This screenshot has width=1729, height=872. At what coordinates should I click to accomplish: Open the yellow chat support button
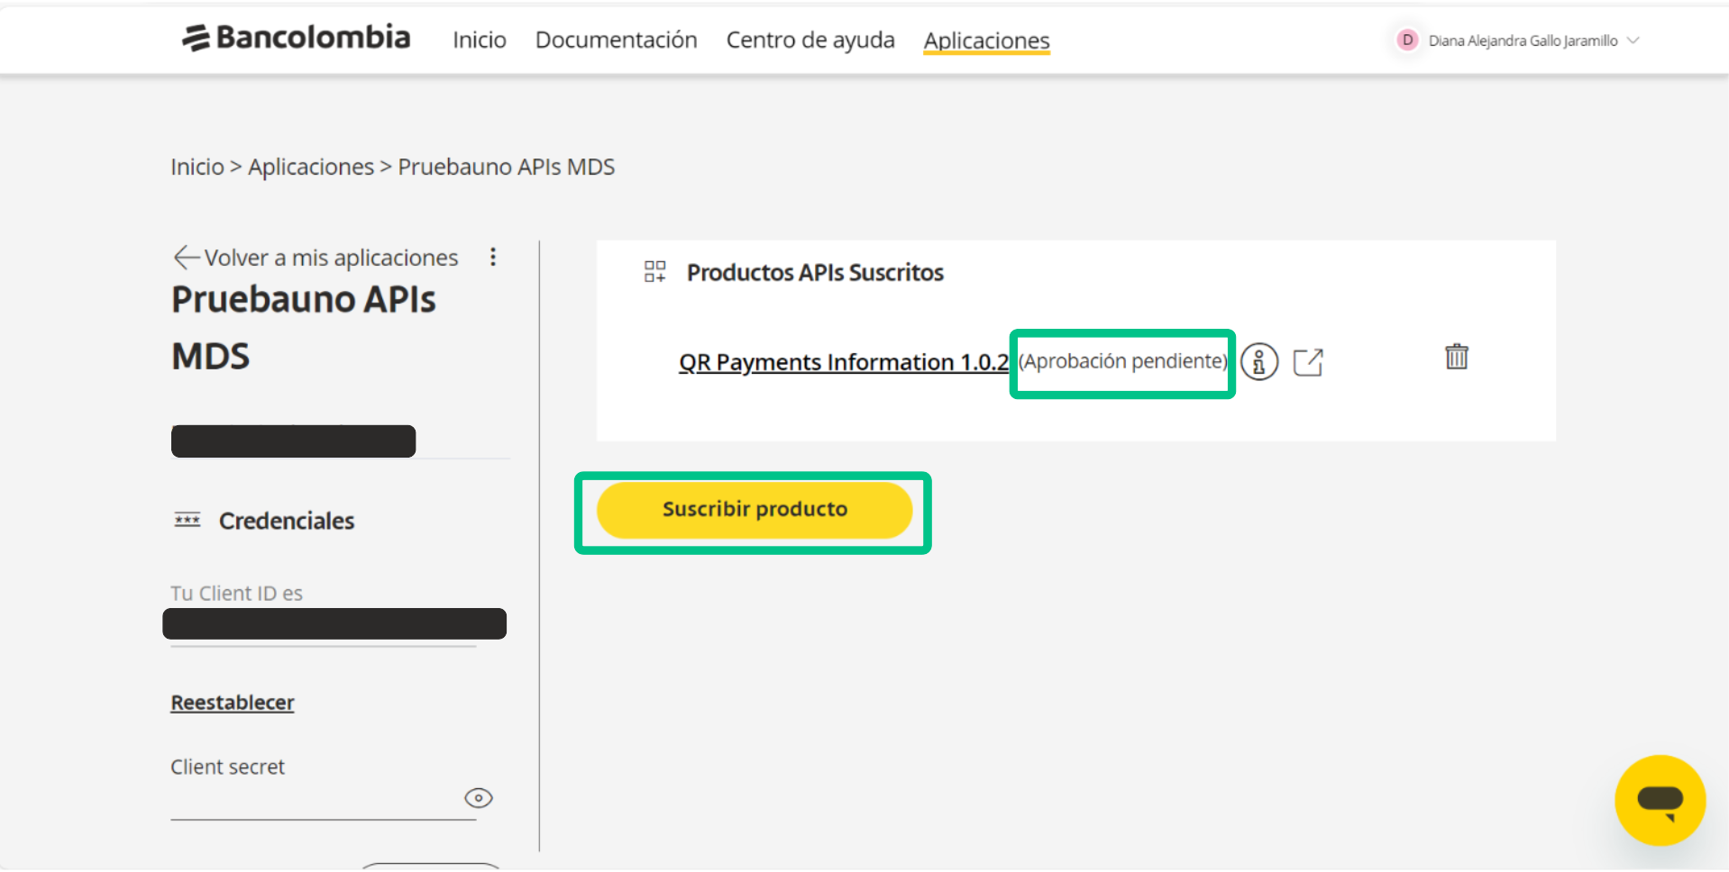tap(1660, 800)
